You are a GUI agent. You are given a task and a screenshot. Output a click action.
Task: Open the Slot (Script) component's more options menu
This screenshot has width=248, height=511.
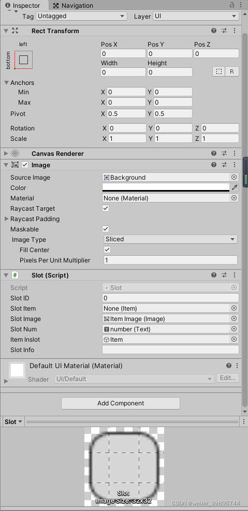(x=235, y=275)
